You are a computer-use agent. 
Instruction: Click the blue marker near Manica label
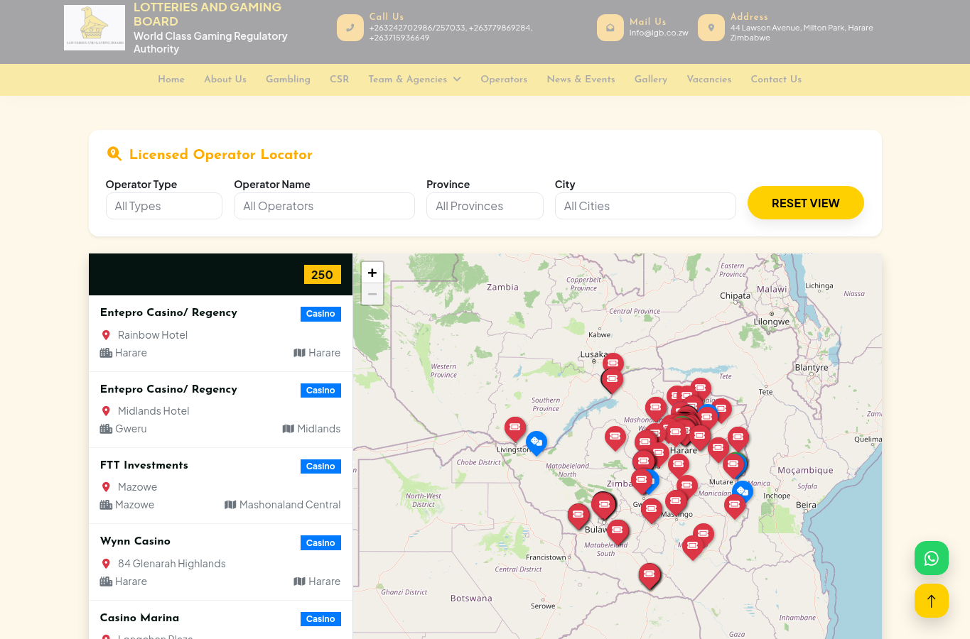point(743,491)
